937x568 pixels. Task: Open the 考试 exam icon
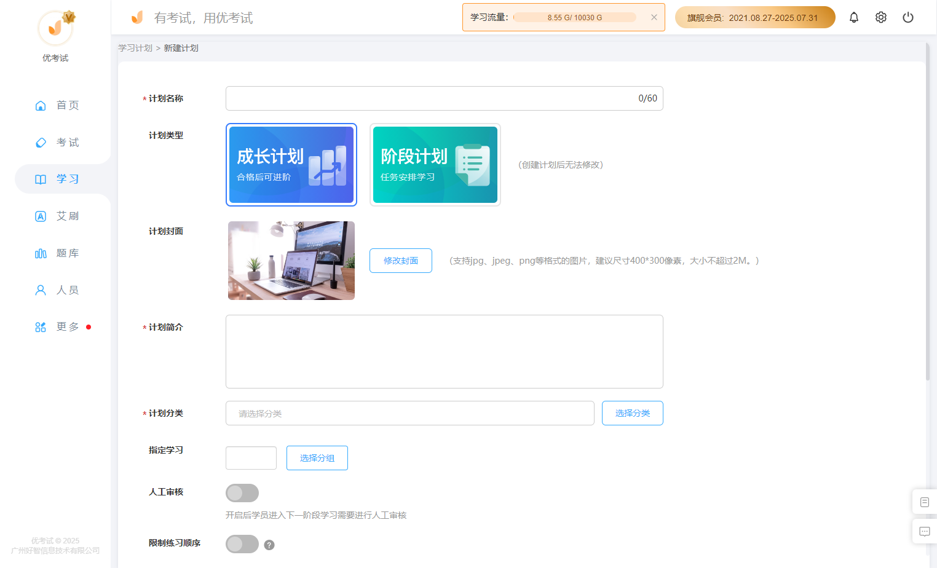[x=41, y=143]
